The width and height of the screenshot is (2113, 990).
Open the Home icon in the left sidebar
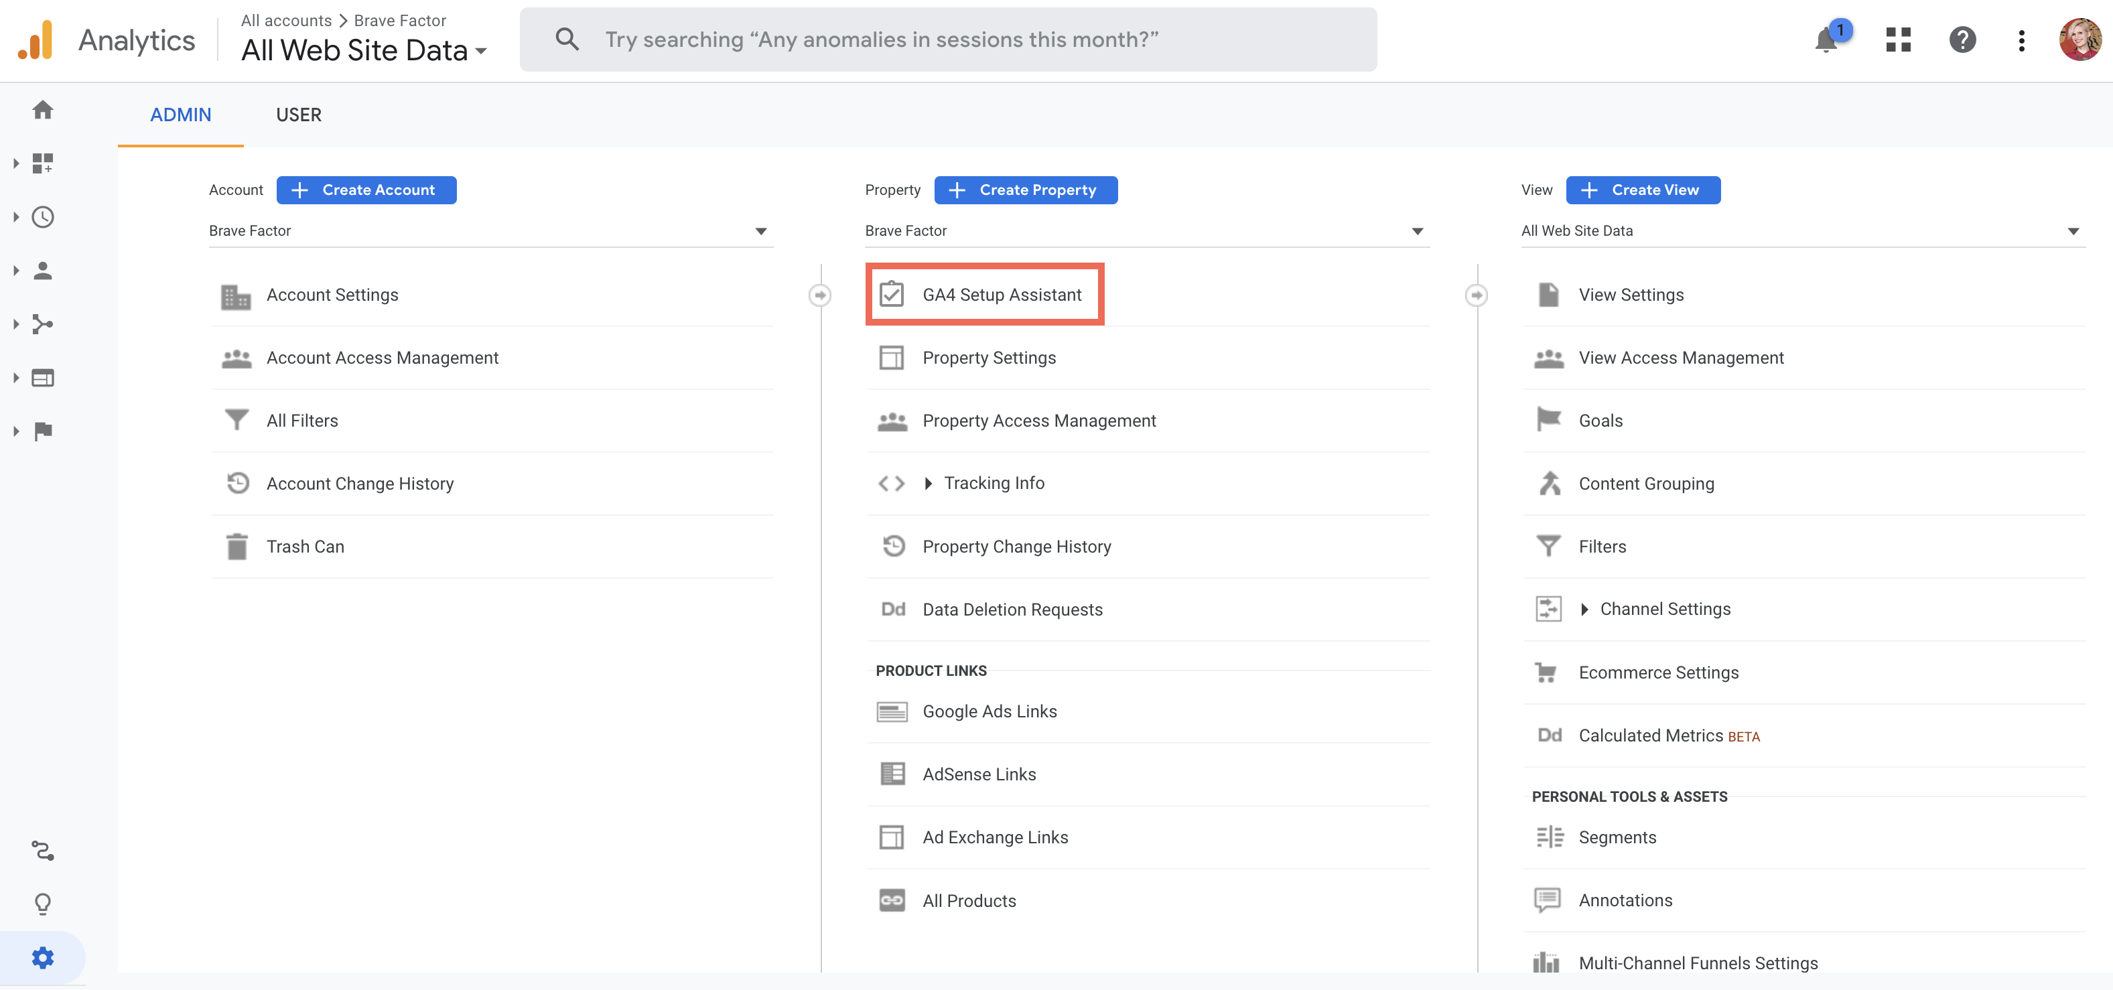(x=43, y=110)
